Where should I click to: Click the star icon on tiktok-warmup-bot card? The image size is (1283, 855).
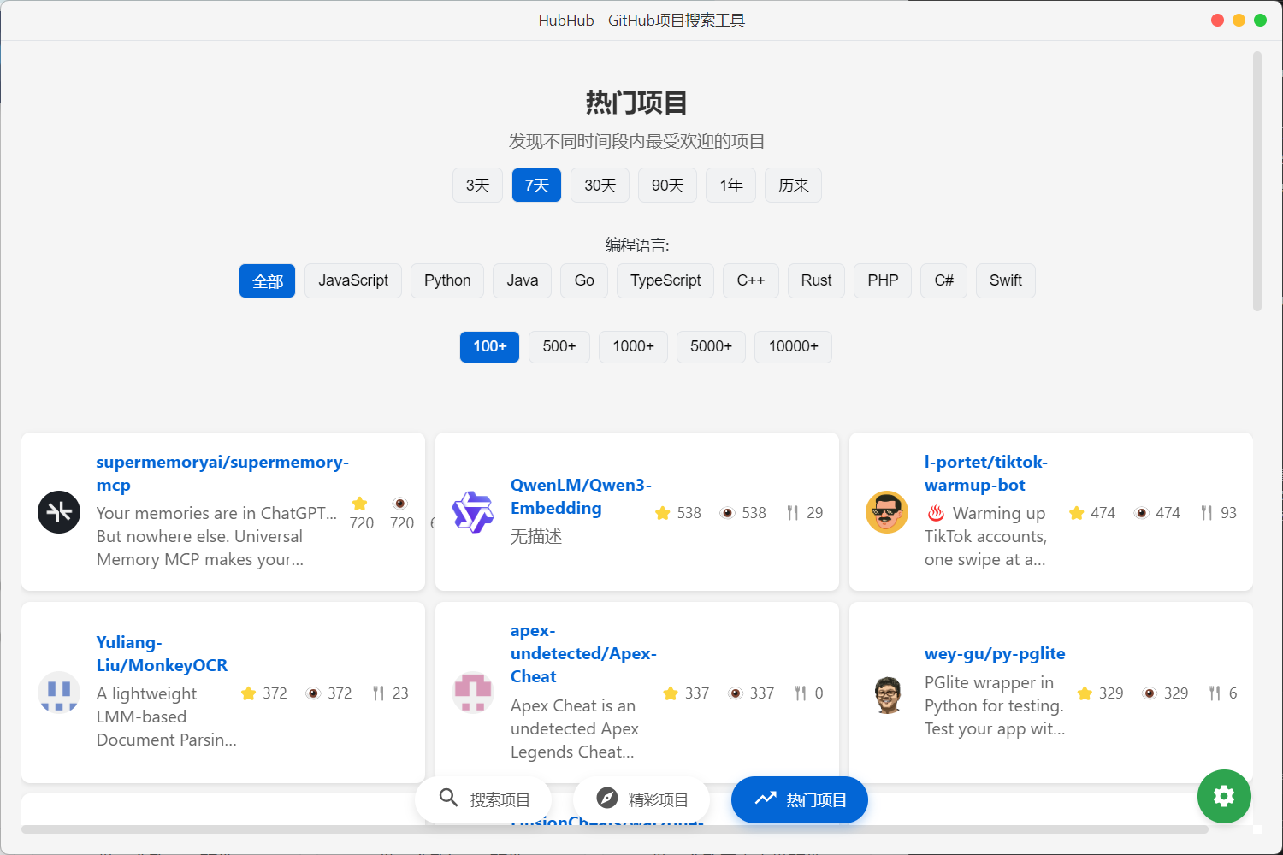(1076, 513)
